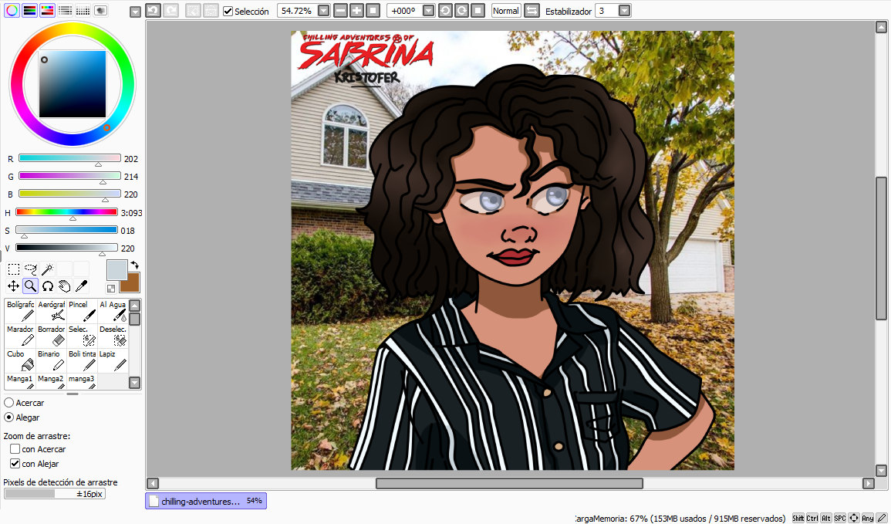The width and height of the screenshot is (891, 524).
Task: Open the Estabilizador value dropdown
Action: coord(624,11)
